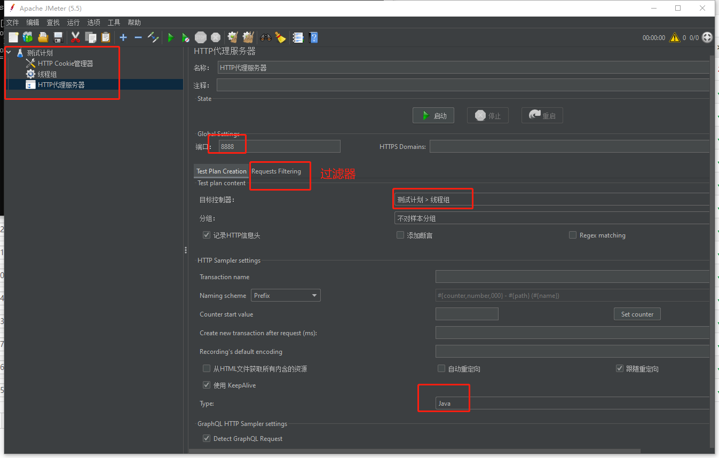This screenshot has width=719, height=458.
Task: Click the Toggle enable/disable icon
Action: point(153,37)
